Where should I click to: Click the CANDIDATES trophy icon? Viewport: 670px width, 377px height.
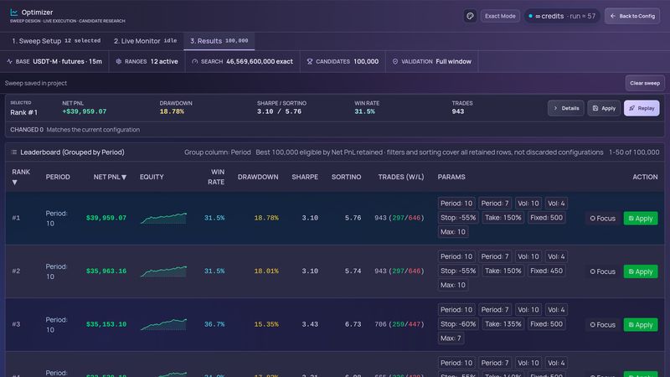(310, 61)
